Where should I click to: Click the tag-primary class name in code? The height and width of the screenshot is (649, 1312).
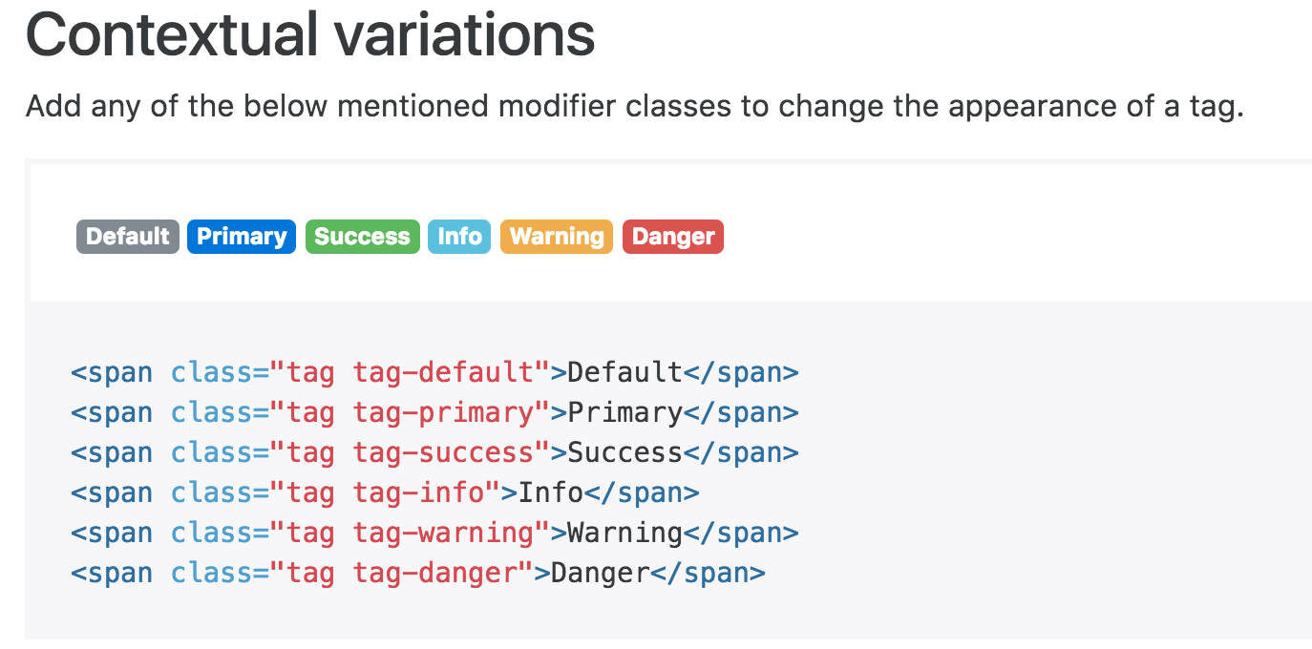pyautogui.click(x=443, y=412)
